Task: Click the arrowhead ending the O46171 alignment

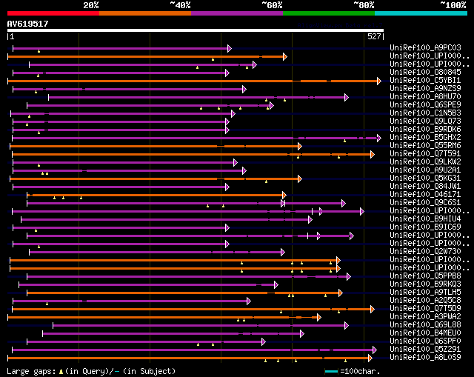Action: click(x=284, y=196)
